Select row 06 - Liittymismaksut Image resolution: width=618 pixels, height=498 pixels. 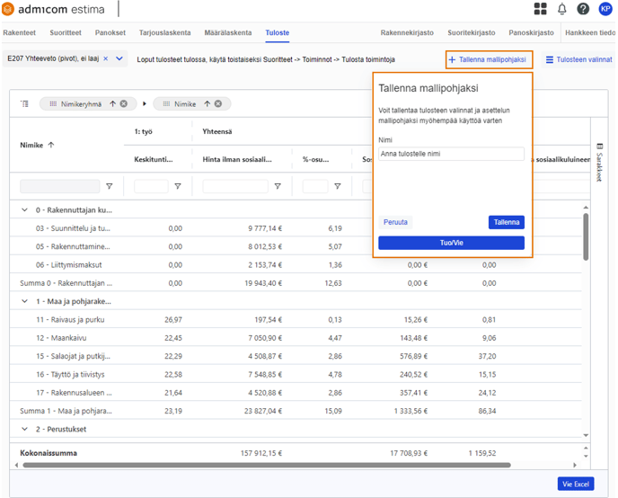pyautogui.click(x=296, y=264)
